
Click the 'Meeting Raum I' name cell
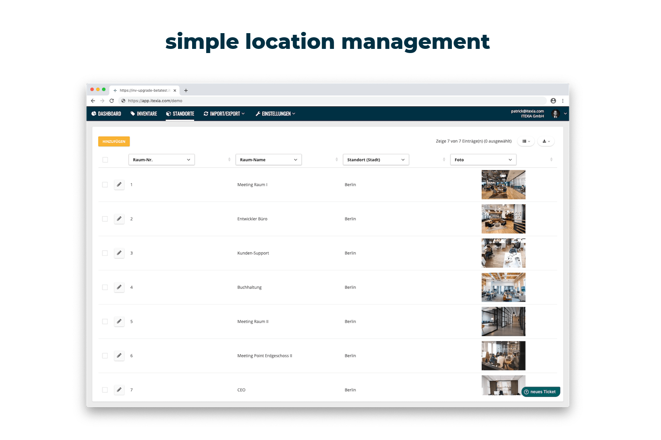pos(252,185)
